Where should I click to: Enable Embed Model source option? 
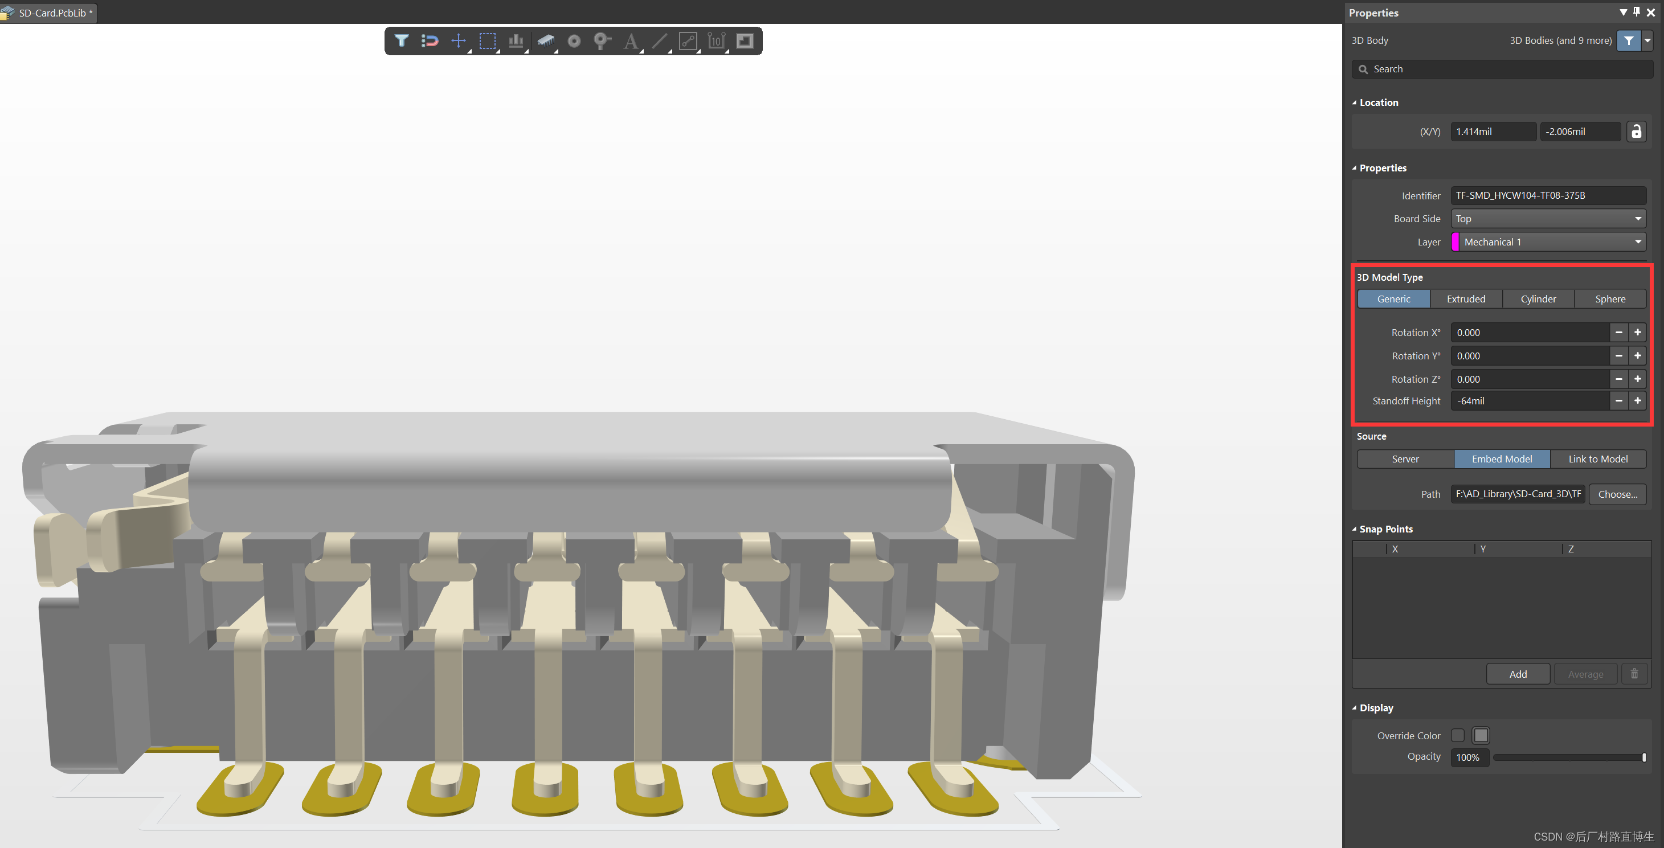(x=1502, y=457)
